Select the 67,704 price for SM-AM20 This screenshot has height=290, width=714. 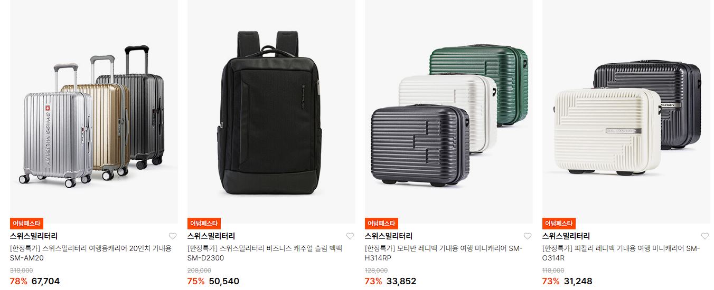click(45, 281)
